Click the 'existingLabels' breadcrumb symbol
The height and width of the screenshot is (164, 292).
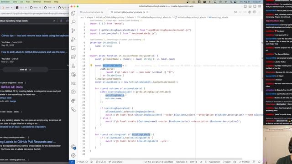pyautogui.click(x=218, y=17)
